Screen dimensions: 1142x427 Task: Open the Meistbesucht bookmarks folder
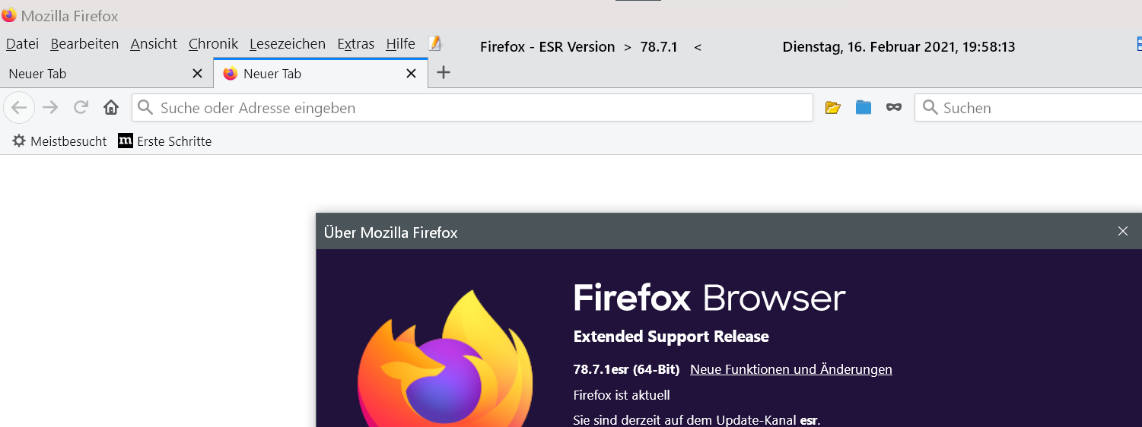[x=59, y=141]
